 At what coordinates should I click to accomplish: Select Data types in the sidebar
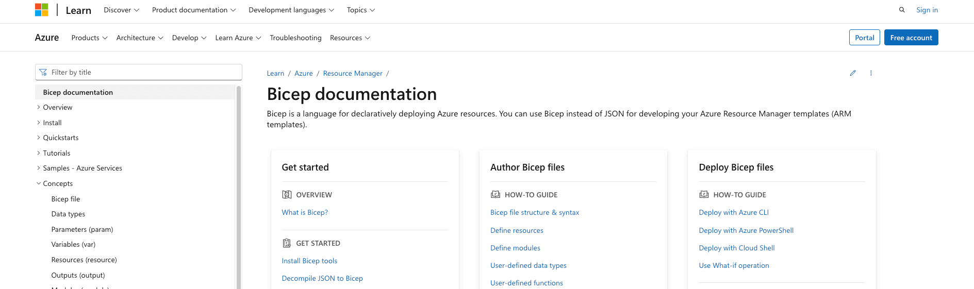68,214
